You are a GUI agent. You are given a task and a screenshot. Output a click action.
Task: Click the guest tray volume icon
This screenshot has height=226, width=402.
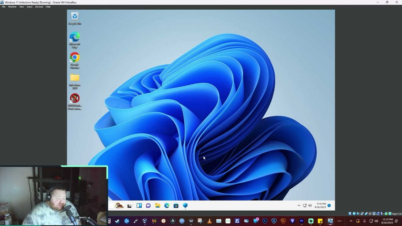pyautogui.click(x=310, y=206)
